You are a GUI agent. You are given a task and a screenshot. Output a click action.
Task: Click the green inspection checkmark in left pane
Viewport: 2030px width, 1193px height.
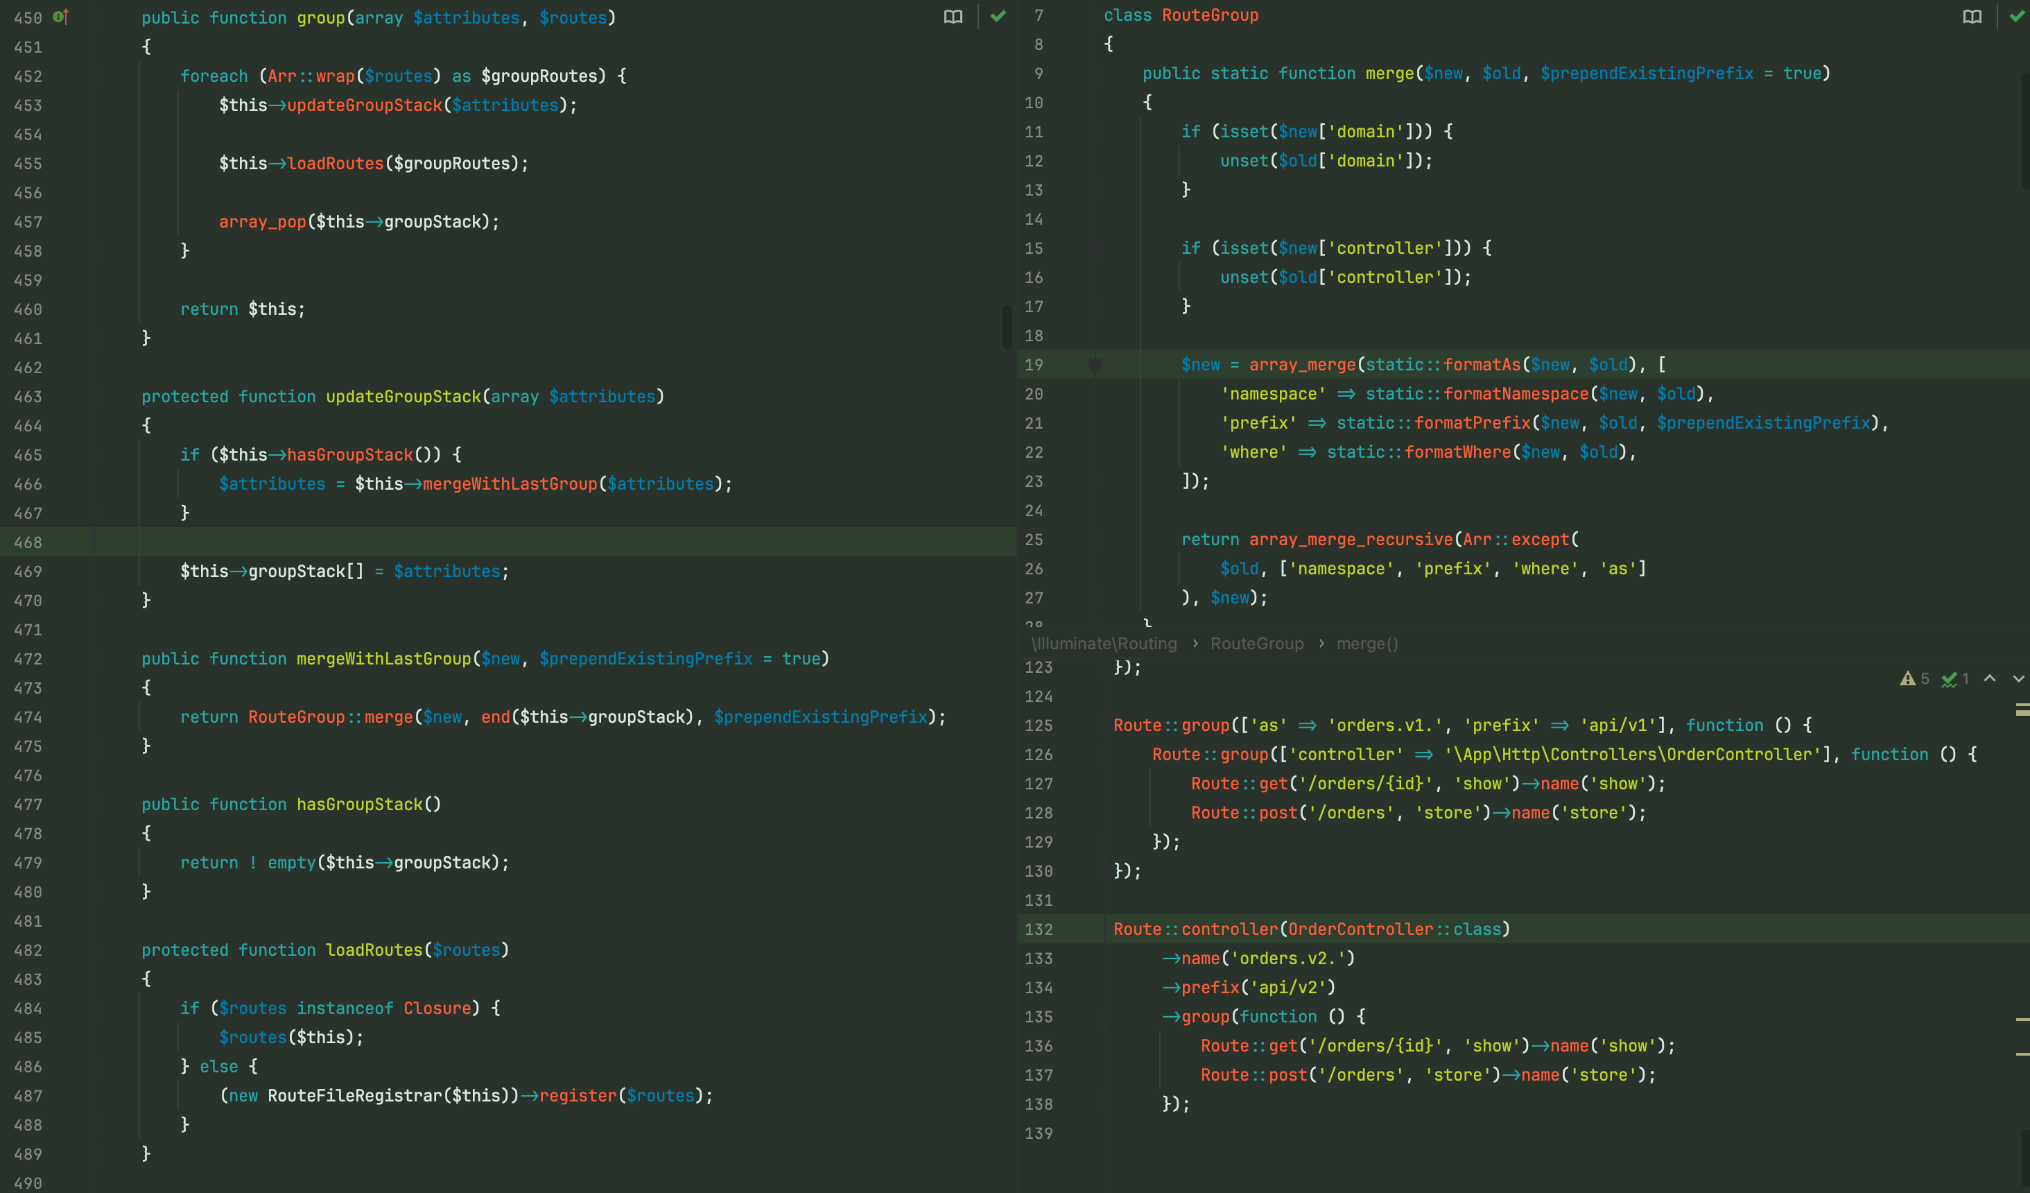pyautogui.click(x=998, y=16)
